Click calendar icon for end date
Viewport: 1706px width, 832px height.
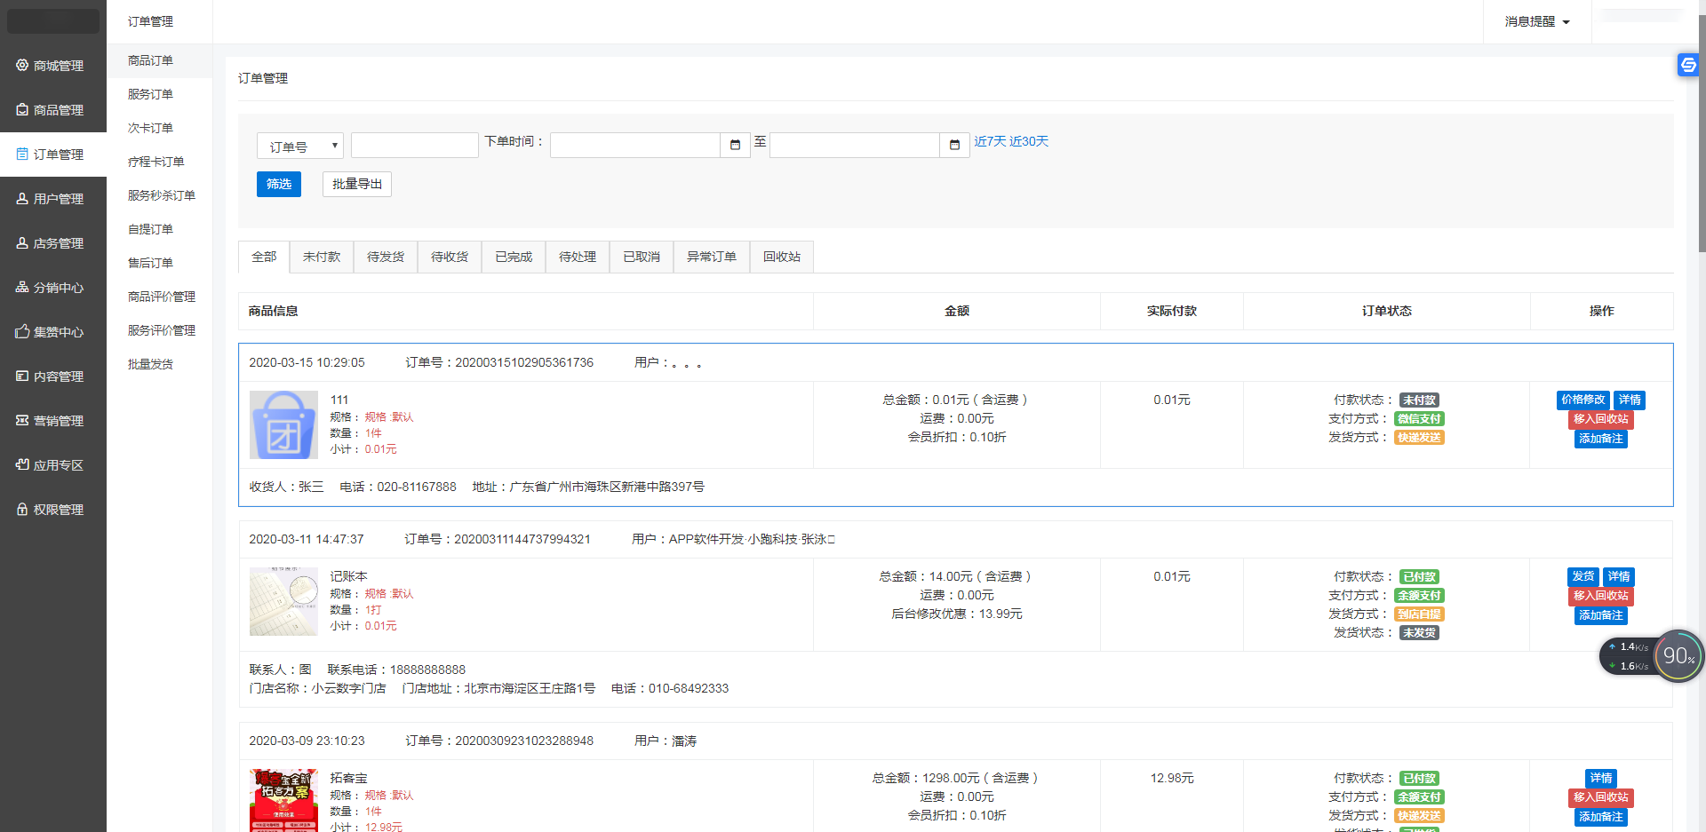pyautogui.click(x=954, y=145)
